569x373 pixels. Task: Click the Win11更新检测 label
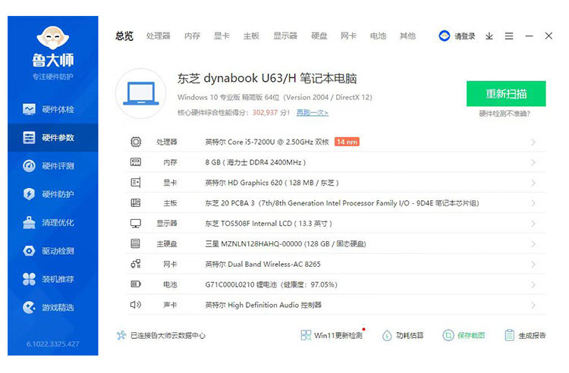pyautogui.click(x=338, y=335)
